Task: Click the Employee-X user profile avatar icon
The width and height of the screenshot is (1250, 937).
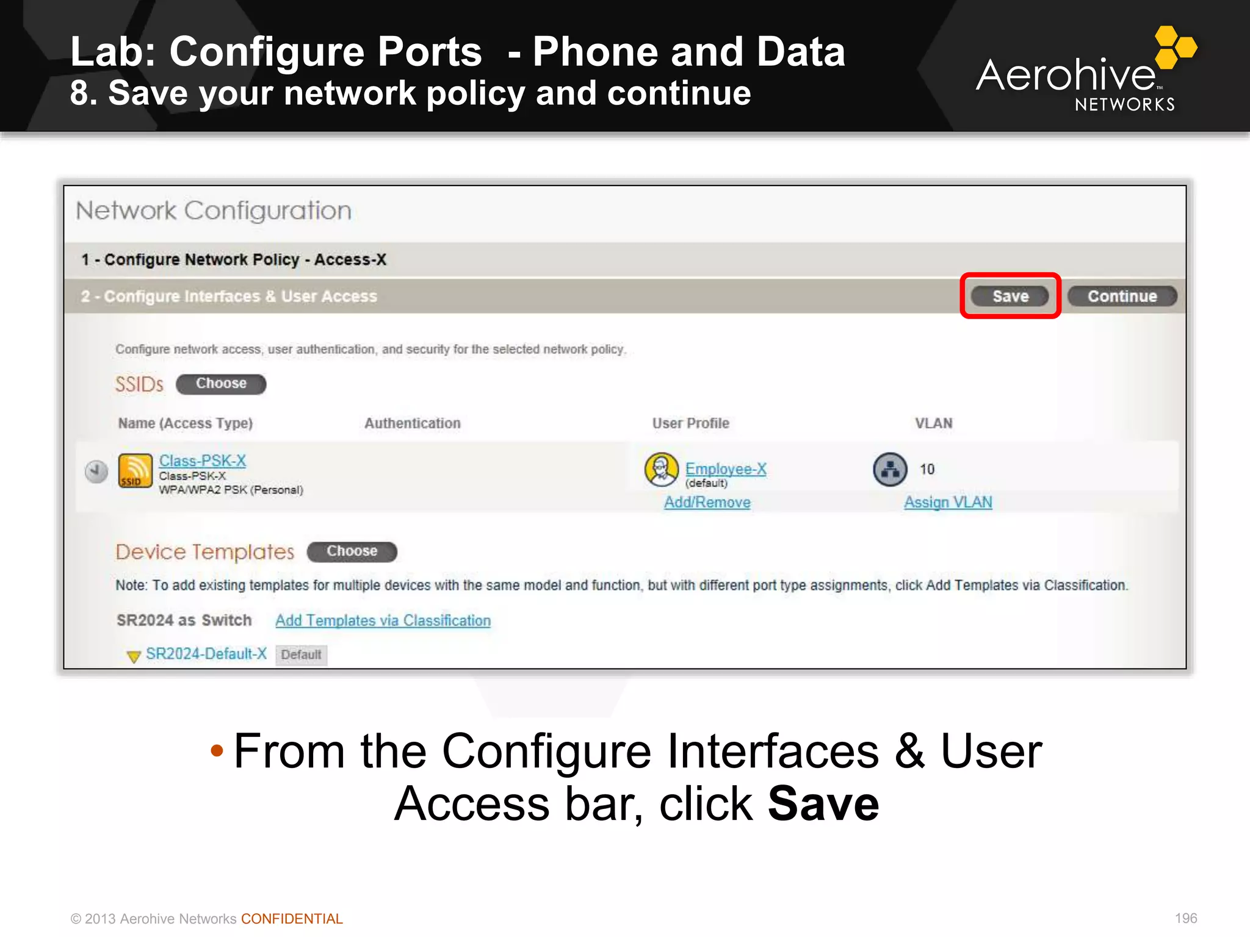Action: pyautogui.click(x=662, y=469)
